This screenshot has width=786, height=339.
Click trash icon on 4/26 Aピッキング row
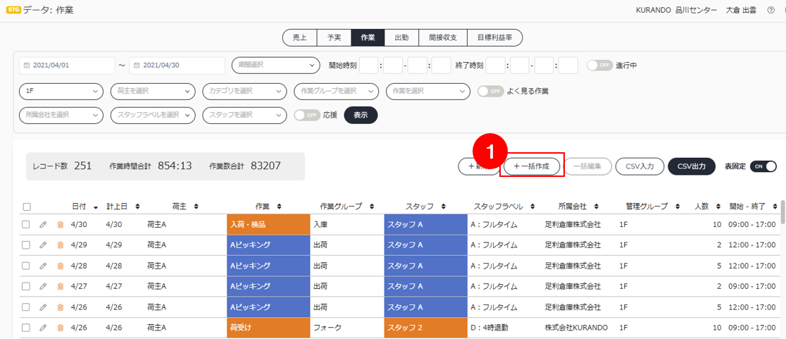tap(60, 307)
